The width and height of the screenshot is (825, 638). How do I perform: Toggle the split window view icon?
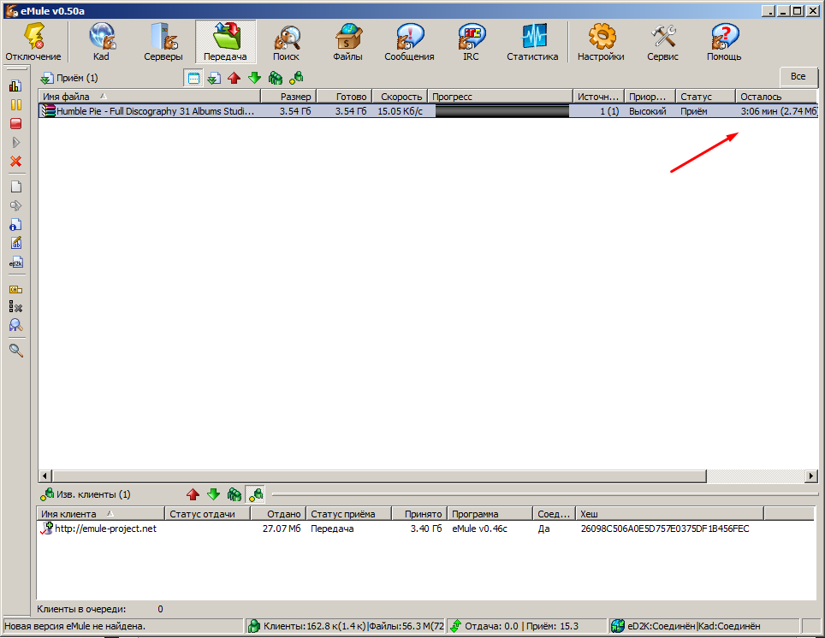193,79
